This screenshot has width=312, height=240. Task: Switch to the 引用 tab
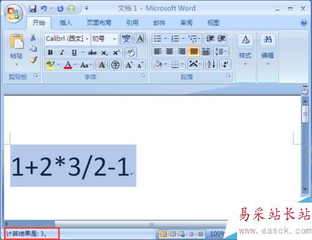[x=132, y=22]
